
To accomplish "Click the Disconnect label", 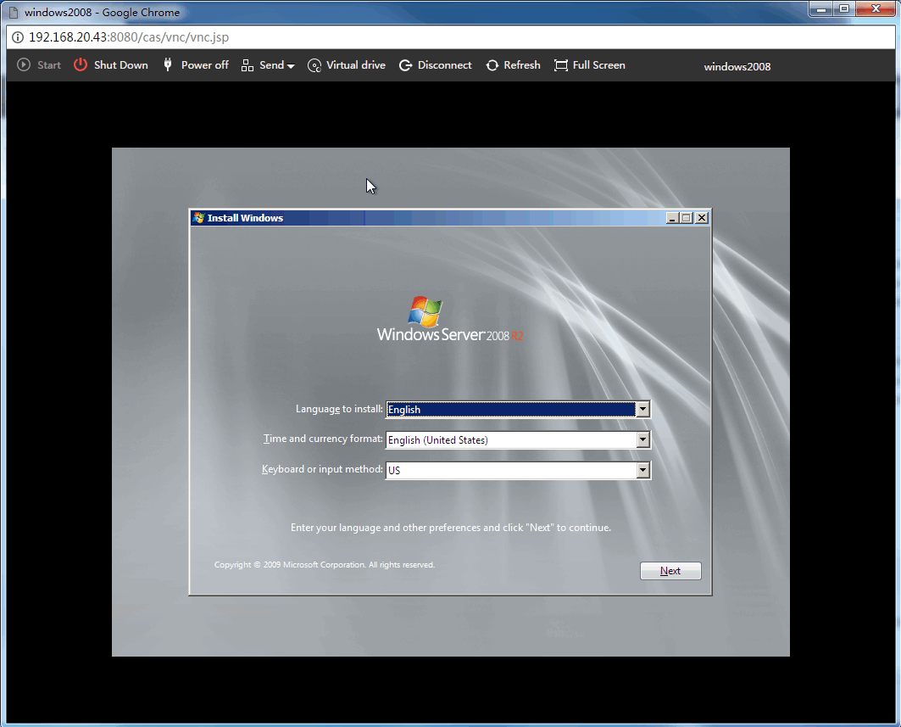I will point(445,65).
